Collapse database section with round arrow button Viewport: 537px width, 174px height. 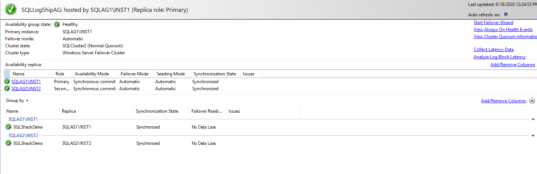pyautogui.click(x=532, y=101)
